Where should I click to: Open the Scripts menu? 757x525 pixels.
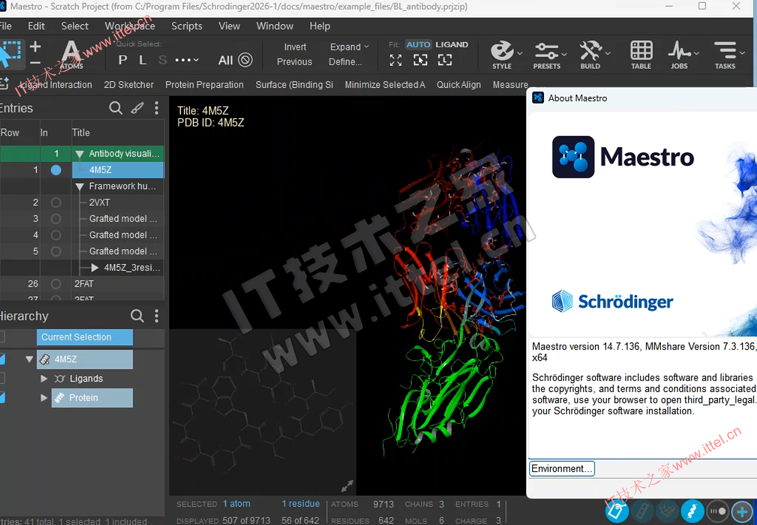(x=187, y=26)
